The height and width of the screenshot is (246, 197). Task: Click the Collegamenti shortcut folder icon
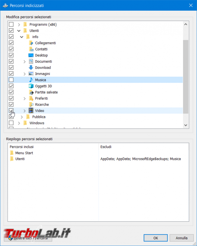click(31, 43)
